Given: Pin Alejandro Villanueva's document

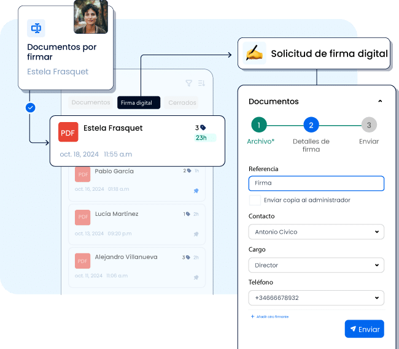Looking at the screenshot, I should 196,277.
